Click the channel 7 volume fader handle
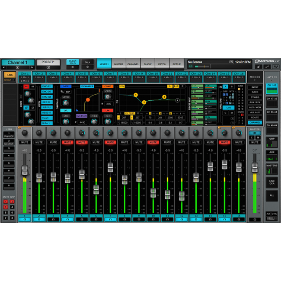 110,167
